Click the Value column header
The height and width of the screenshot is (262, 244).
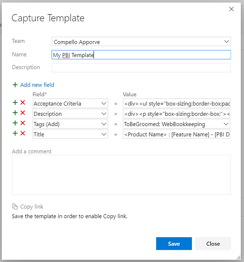coord(130,95)
